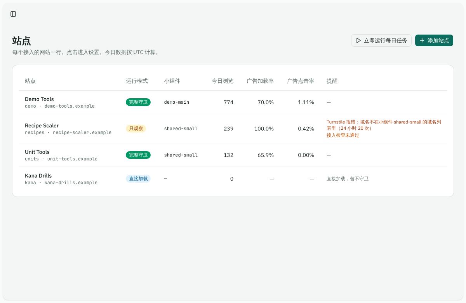This screenshot has width=466, height=303.
Task: Click the 站点 column header
Action: pyautogui.click(x=30, y=81)
